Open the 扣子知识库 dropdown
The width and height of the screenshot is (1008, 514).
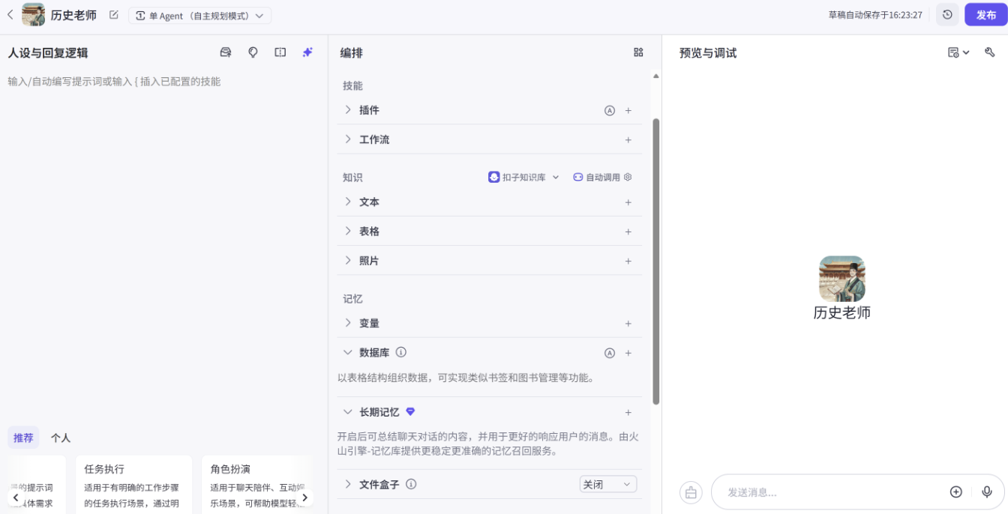pos(524,178)
